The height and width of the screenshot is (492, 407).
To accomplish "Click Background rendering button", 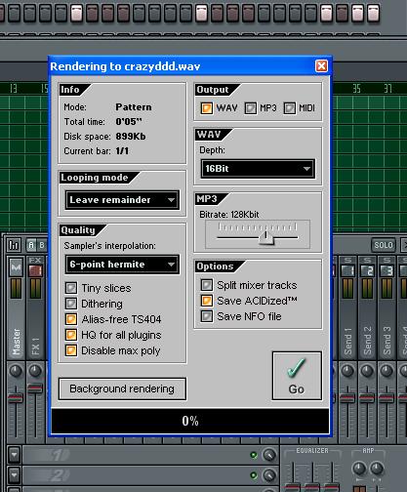I will (122, 389).
